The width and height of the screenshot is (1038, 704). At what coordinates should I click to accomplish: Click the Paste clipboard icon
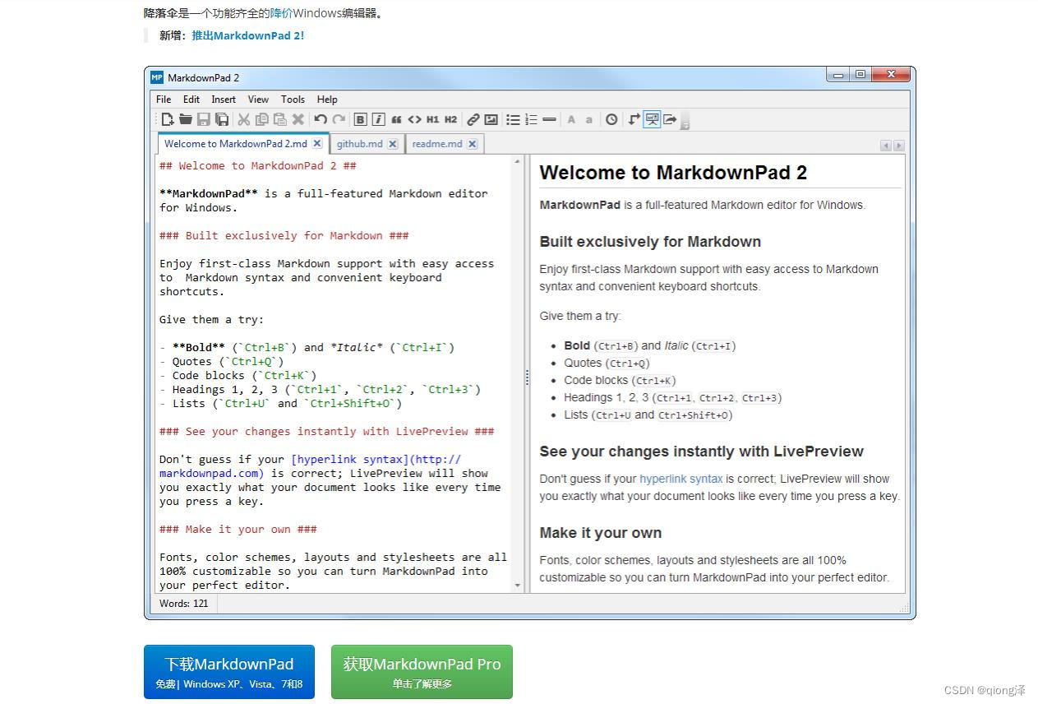[280, 119]
